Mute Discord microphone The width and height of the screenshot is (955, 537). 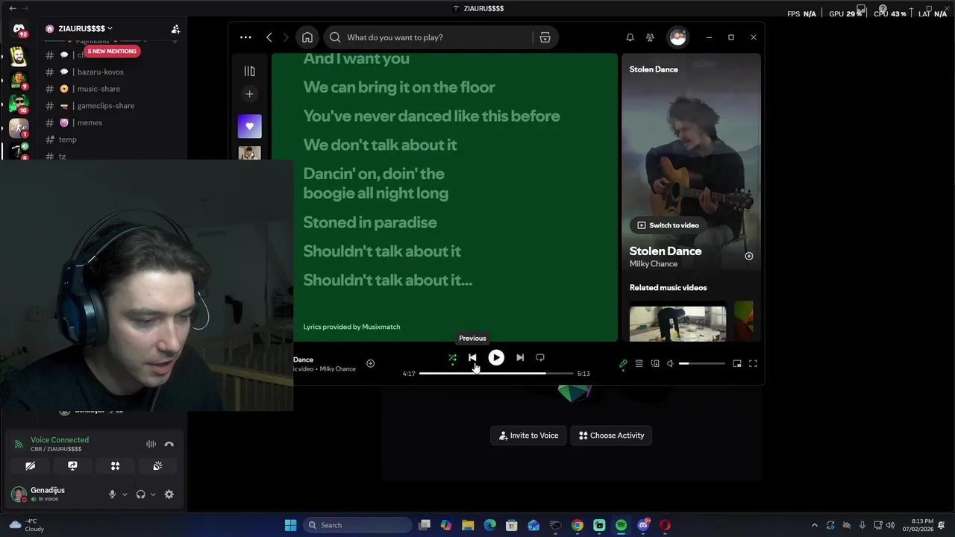point(113,494)
